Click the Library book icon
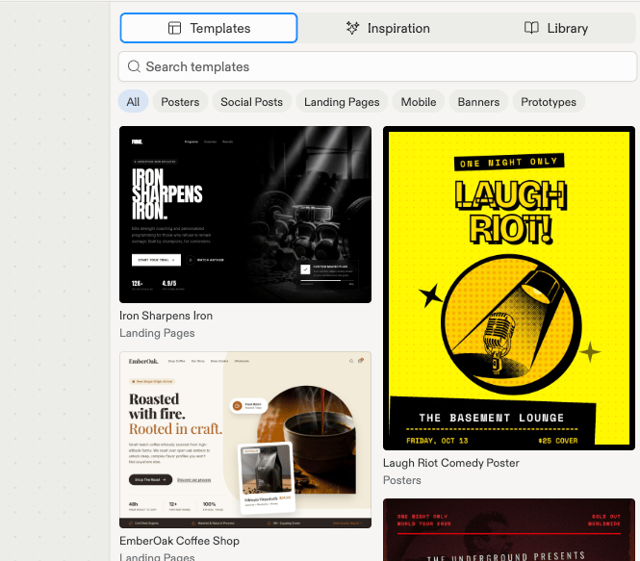The image size is (640, 561). [531, 28]
